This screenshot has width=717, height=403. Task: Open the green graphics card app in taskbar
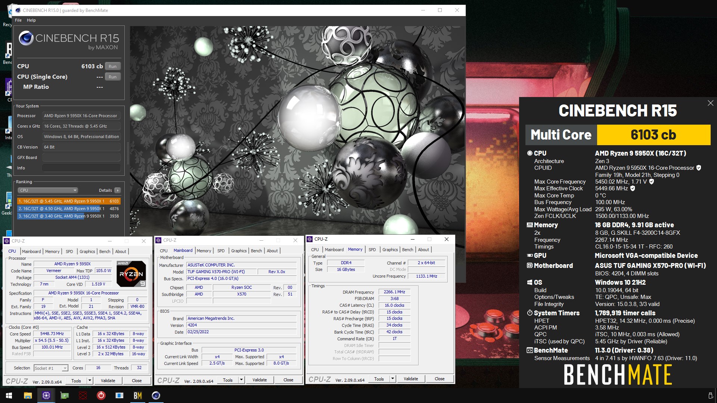(x=65, y=396)
